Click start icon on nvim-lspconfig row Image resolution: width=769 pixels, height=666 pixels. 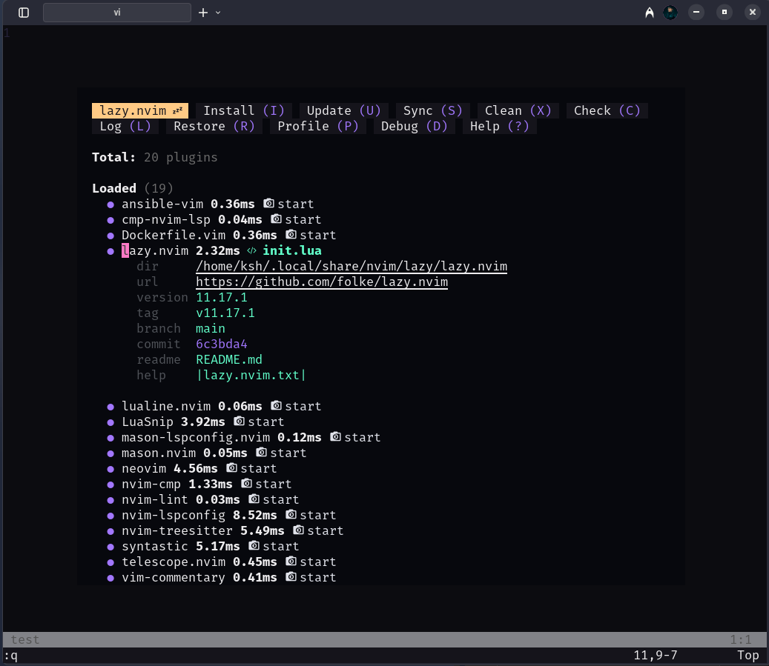(x=291, y=515)
